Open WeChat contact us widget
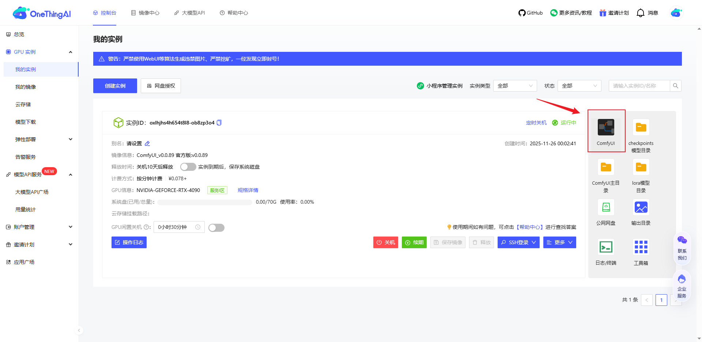 [682, 248]
